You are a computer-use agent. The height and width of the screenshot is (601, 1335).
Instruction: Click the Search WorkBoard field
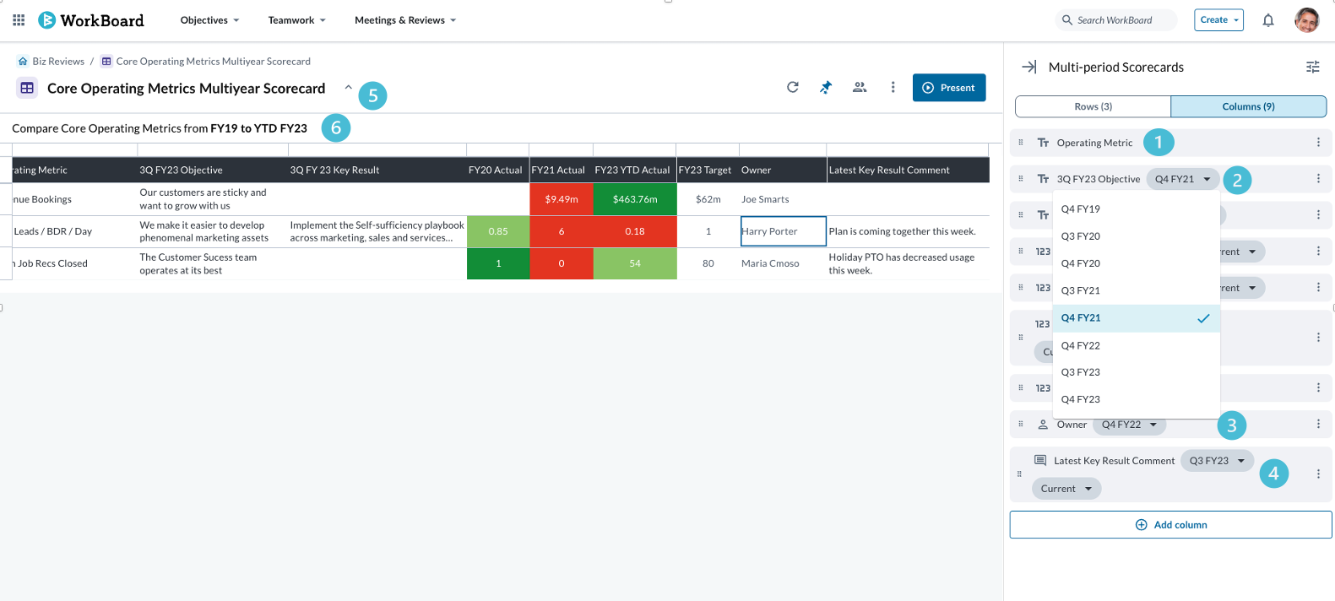1116,20
